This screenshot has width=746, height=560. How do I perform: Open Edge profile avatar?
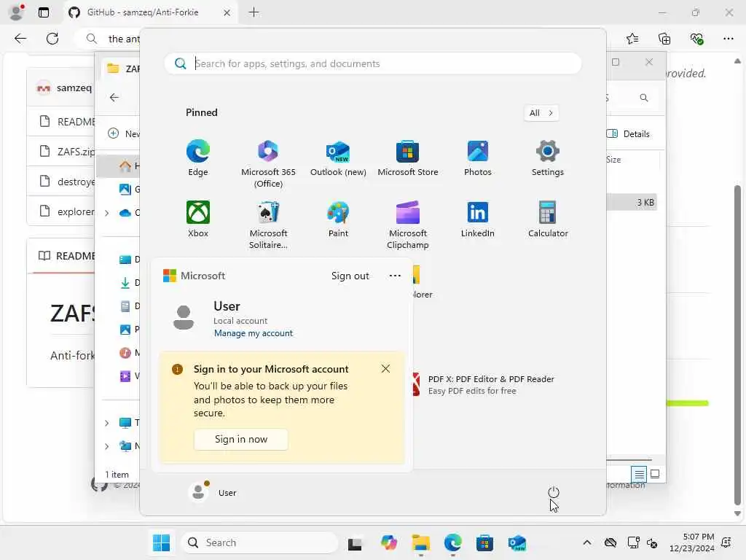coord(17,12)
